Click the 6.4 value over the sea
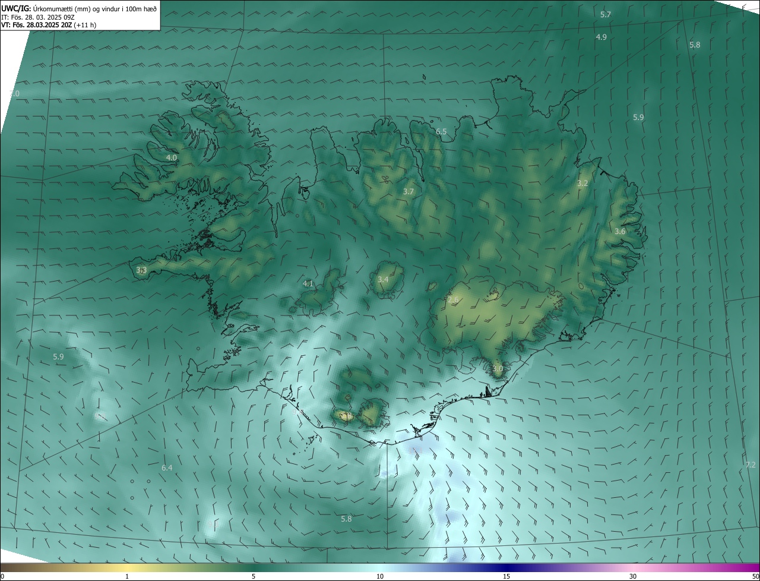 click(x=167, y=468)
